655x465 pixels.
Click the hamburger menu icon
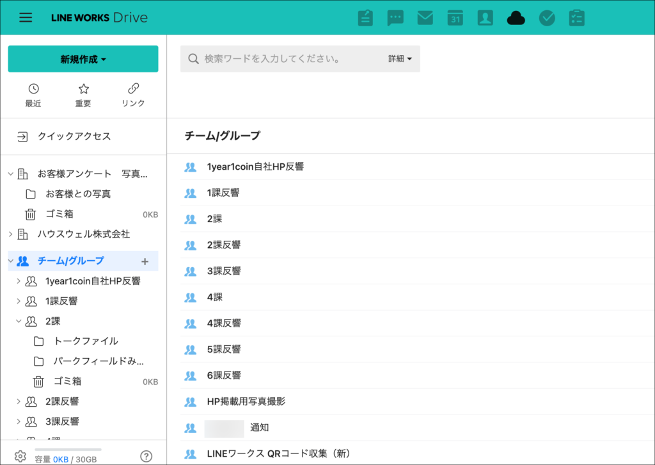26,17
